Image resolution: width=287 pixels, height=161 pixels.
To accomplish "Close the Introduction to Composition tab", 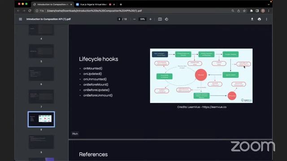I will click(x=71, y=4).
